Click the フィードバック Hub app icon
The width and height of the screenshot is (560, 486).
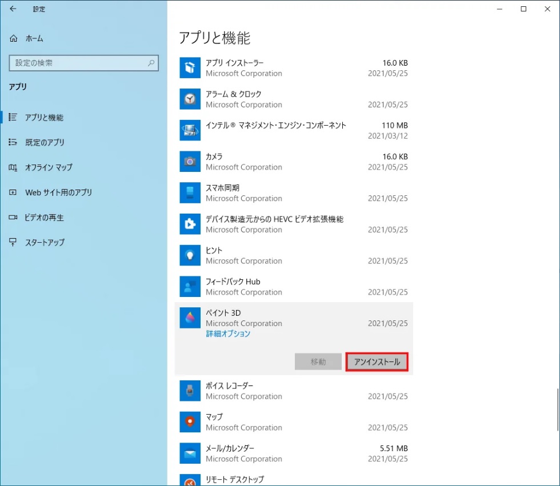(x=190, y=286)
